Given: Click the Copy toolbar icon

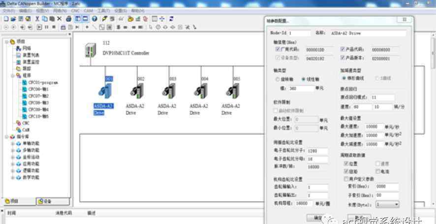Looking at the screenshot, I should 44,19.
